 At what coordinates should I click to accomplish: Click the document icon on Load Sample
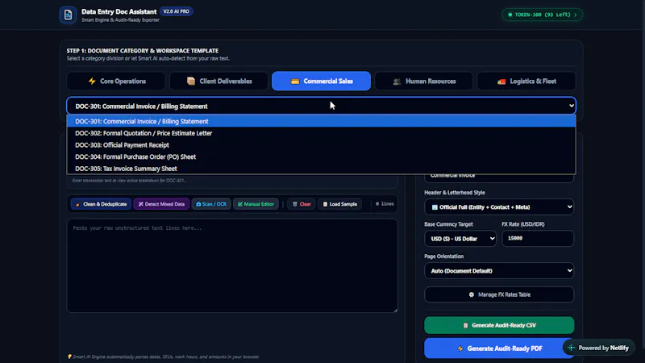325,204
